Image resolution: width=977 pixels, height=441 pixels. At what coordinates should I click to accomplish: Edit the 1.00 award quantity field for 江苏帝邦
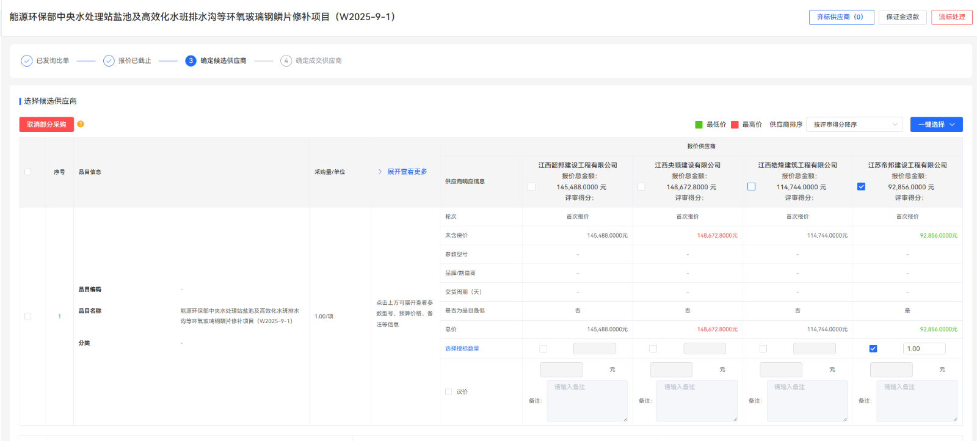click(924, 349)
